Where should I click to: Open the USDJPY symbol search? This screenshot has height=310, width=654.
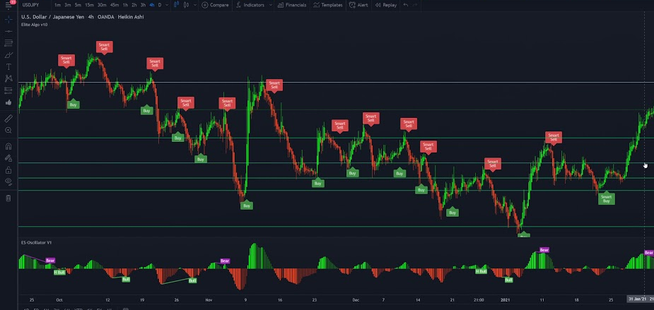tap(31, 5)
